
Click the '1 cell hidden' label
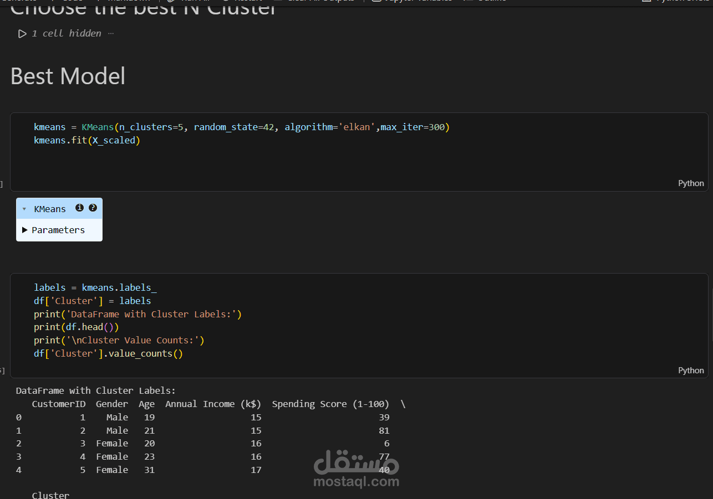point(67,34)
